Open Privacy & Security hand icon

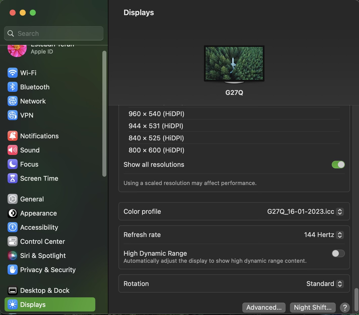coord(13,270)
